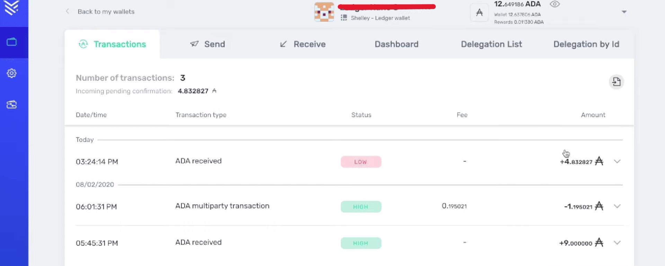Viewport: 665px width, 266px height.
Task: Click the LOW status badge
Action: coord(361,162)
